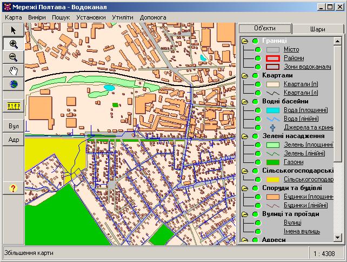The height and width of the screenshot is (262, 347).
Task: Collapse the Границі folder group
Action: tap(245, 41)
